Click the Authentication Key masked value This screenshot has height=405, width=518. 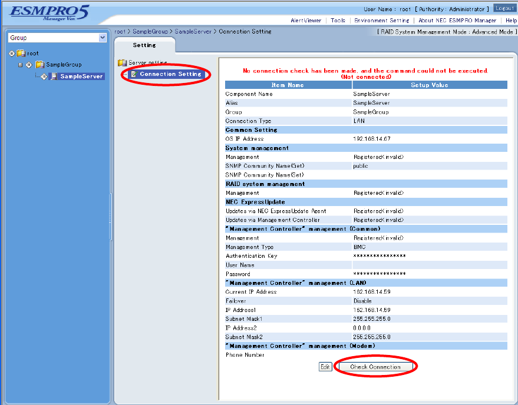[380, 256]
